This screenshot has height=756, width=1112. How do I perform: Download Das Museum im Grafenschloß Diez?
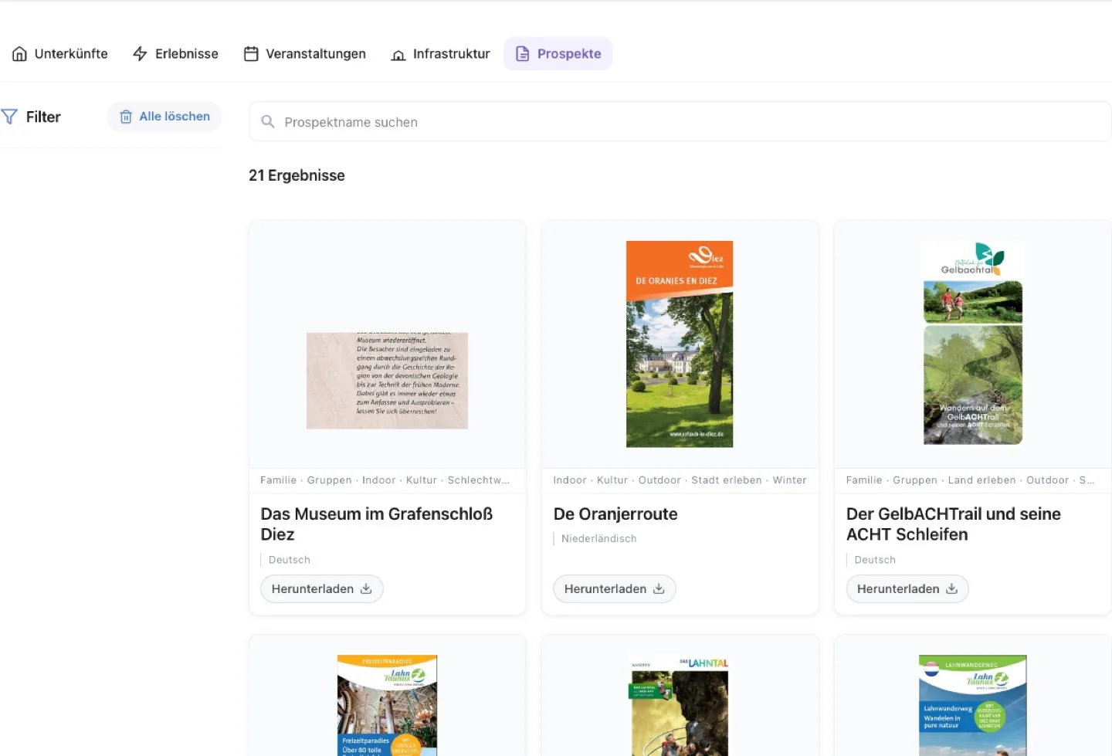click(x=322, y=589)
